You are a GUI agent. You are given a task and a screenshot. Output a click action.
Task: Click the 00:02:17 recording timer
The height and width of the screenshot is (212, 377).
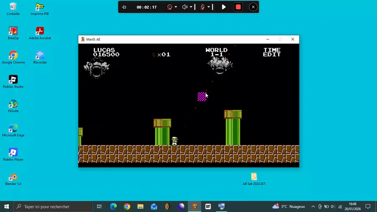tap(147, 7)
